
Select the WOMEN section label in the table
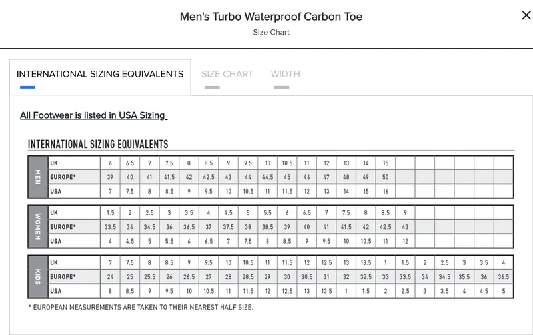click(37, 226)
